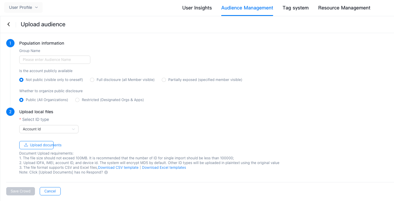Click the upload icon in Upload documents
Viewport: 394px width, 201px height.
pyautogui.click(x=26, y=145)
